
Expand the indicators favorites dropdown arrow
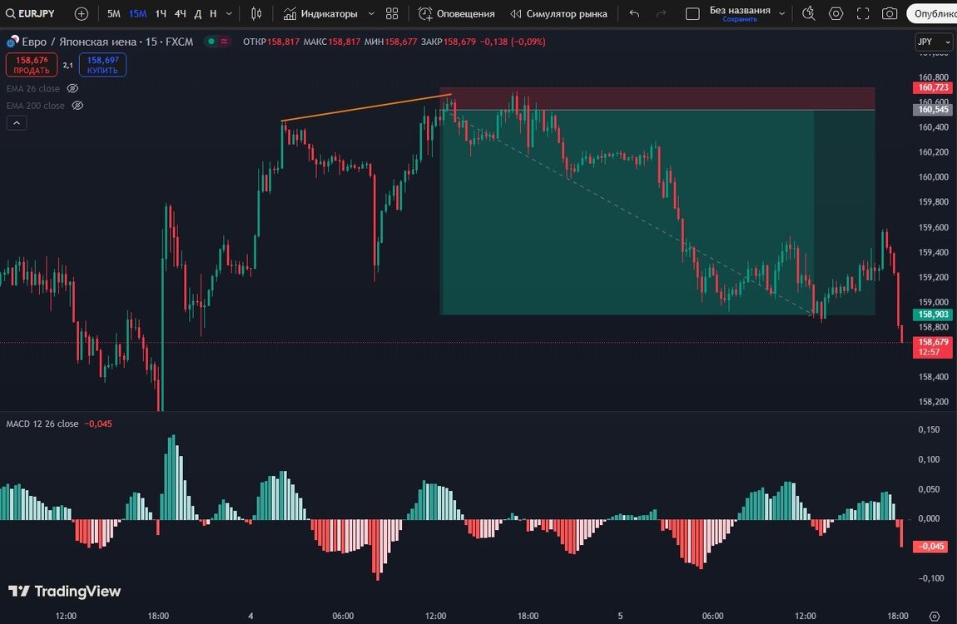370,13
